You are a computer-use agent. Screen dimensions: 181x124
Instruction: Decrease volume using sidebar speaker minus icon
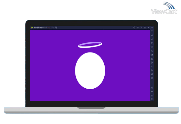tap(152, 39)
